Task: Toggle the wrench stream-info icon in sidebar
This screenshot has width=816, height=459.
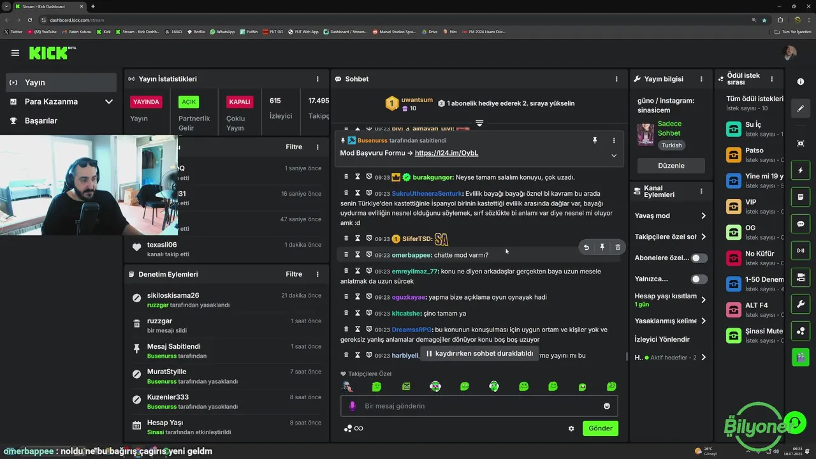Action: coord(801,304)
